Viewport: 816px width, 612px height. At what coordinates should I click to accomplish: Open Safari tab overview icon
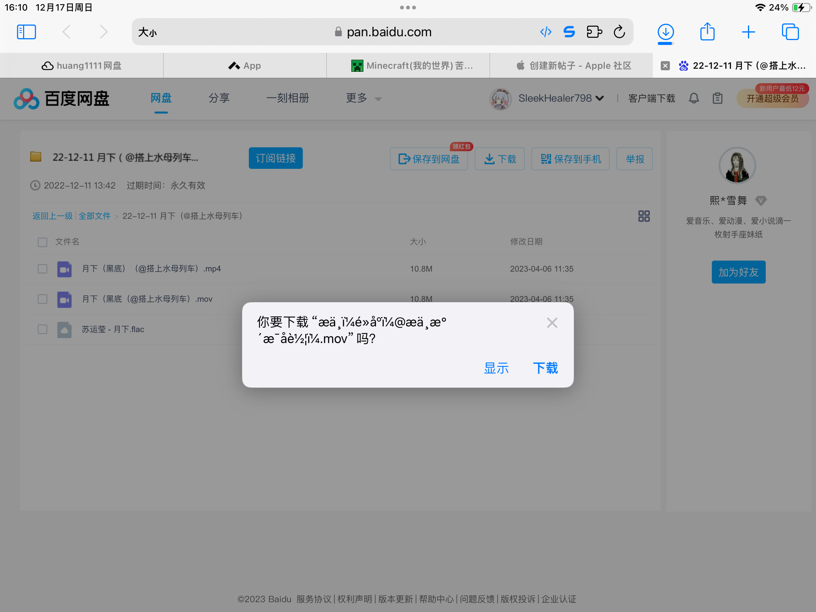pos(790,32)
